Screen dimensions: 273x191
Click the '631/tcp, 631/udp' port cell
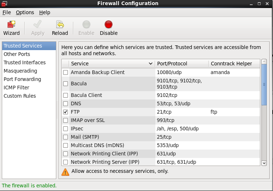176,162
